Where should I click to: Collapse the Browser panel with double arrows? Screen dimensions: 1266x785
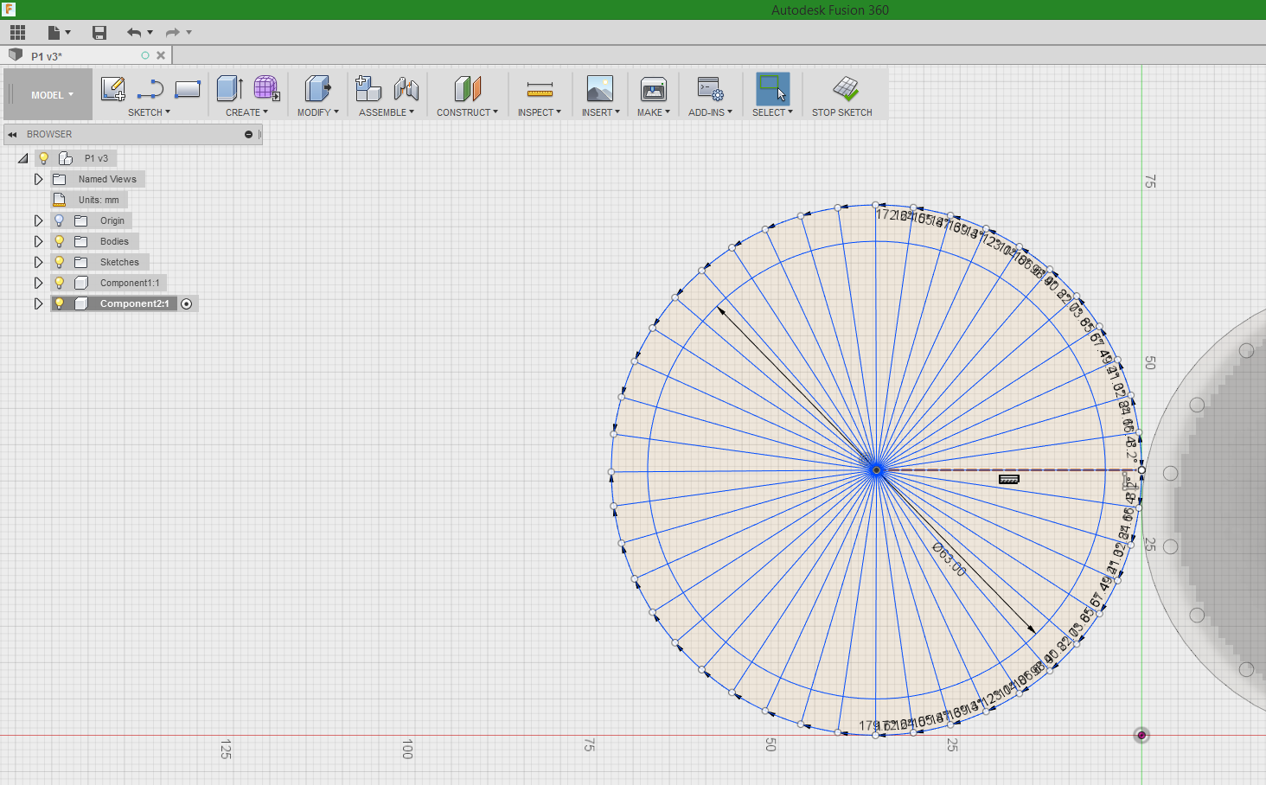(x=12, y=135)
